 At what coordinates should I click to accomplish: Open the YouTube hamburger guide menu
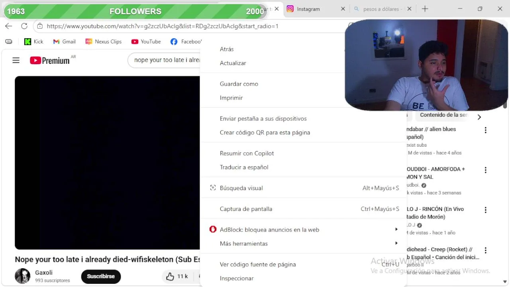pyautogui.click(x=16, y=60)
